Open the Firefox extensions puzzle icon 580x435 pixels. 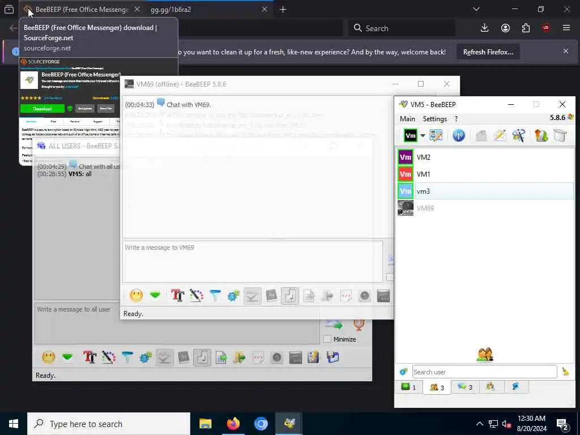pos(526,28)
